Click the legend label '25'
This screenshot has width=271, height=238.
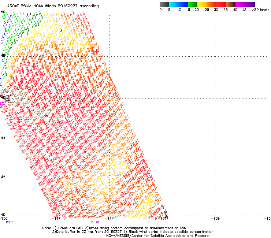(x=207, y=10)
